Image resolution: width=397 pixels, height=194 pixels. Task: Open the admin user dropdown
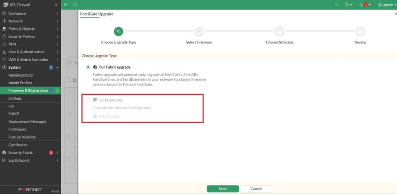click(387, 5)
